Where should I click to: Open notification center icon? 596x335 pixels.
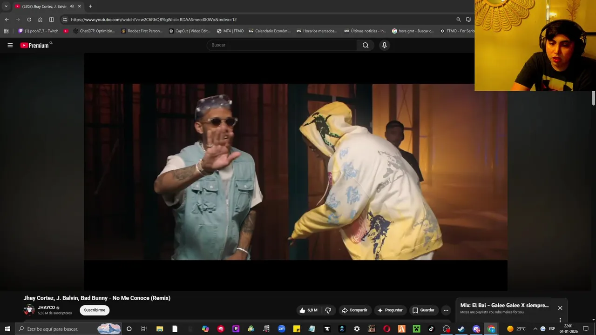point(586,329)
